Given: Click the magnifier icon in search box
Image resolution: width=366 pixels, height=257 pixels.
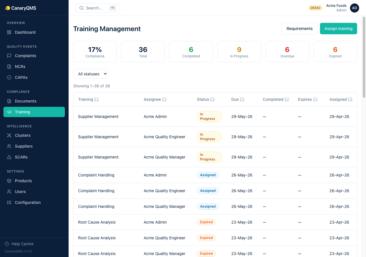Looking at the screenshot, I should point(81,8).
